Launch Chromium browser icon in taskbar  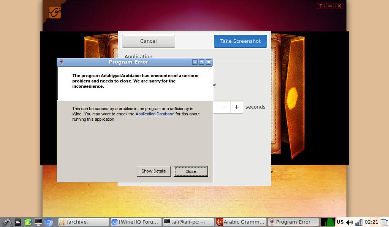(49, 222)
